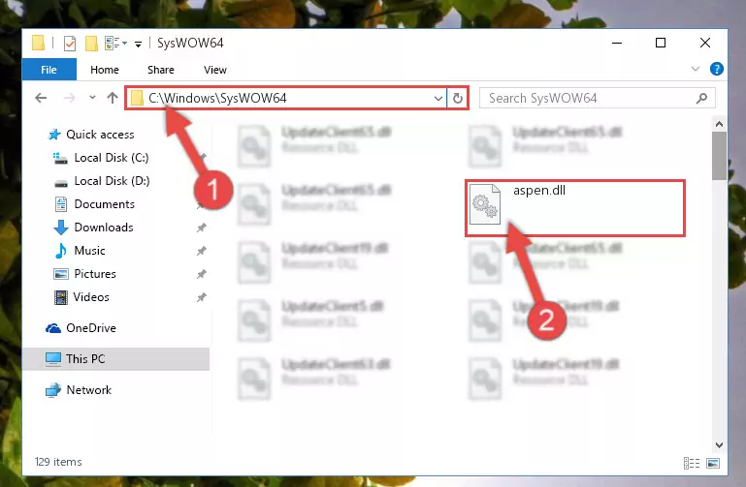Image resolution: width=746 pixels, height=487 pixels.
Task: Close the SysWOW64 window
Action: coord(705,44)
